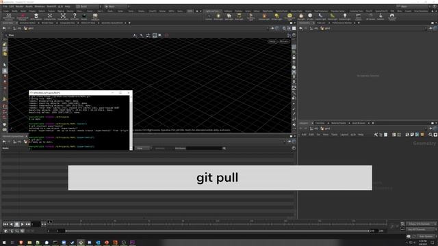Image resolution: width=438 pixels, height=246 pixels.
Task: Click the VR Camera shelf tool
Action: tap(370, 16)
